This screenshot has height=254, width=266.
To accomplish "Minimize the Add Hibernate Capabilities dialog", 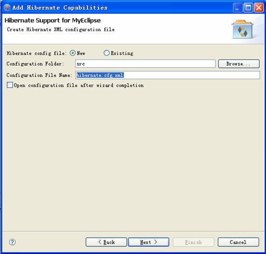I will (237, 8).
